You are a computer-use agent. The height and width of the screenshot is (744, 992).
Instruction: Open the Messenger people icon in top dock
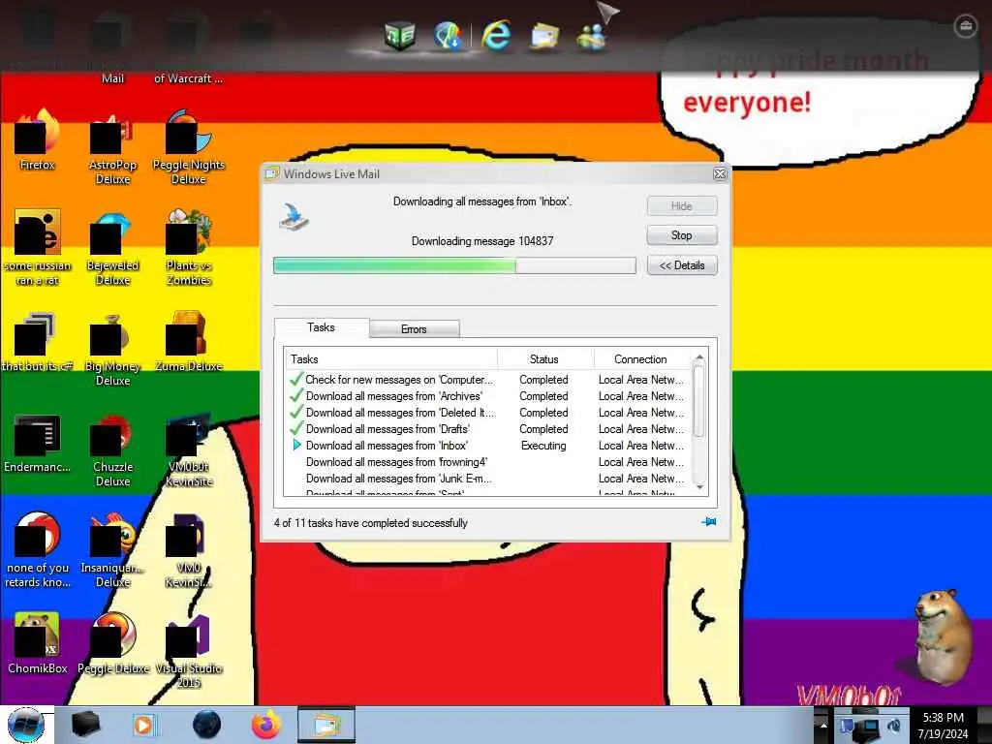pyautogui.click(x=592, y=36)
